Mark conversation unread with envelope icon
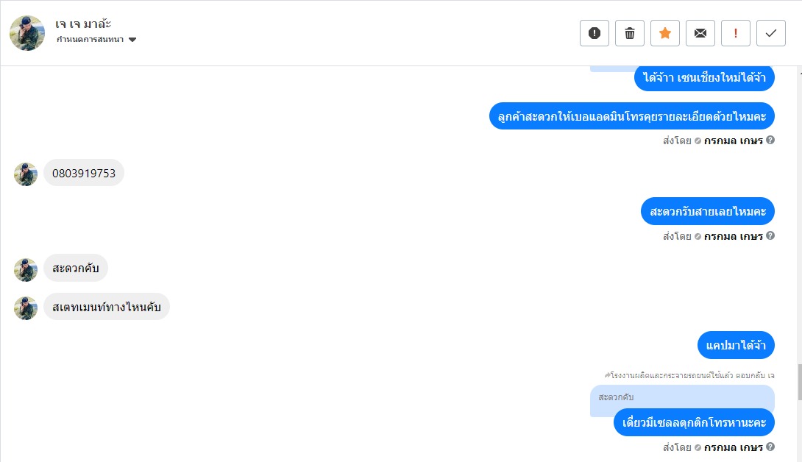Screen dimensions: 802x462 click(x=700, y=33)
